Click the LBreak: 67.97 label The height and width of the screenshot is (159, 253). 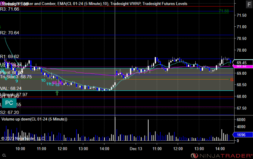pyautogui.click(x=14, y=95)
